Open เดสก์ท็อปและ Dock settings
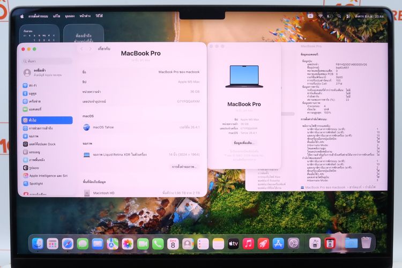Screen dimensions: 402x268 point(47,144)
